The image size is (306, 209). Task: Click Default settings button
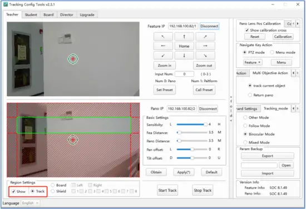(211, 172)
